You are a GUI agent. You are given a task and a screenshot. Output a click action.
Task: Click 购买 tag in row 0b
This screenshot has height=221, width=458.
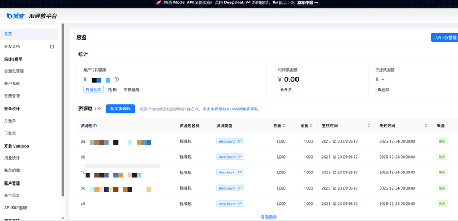[x=442, y=157]
